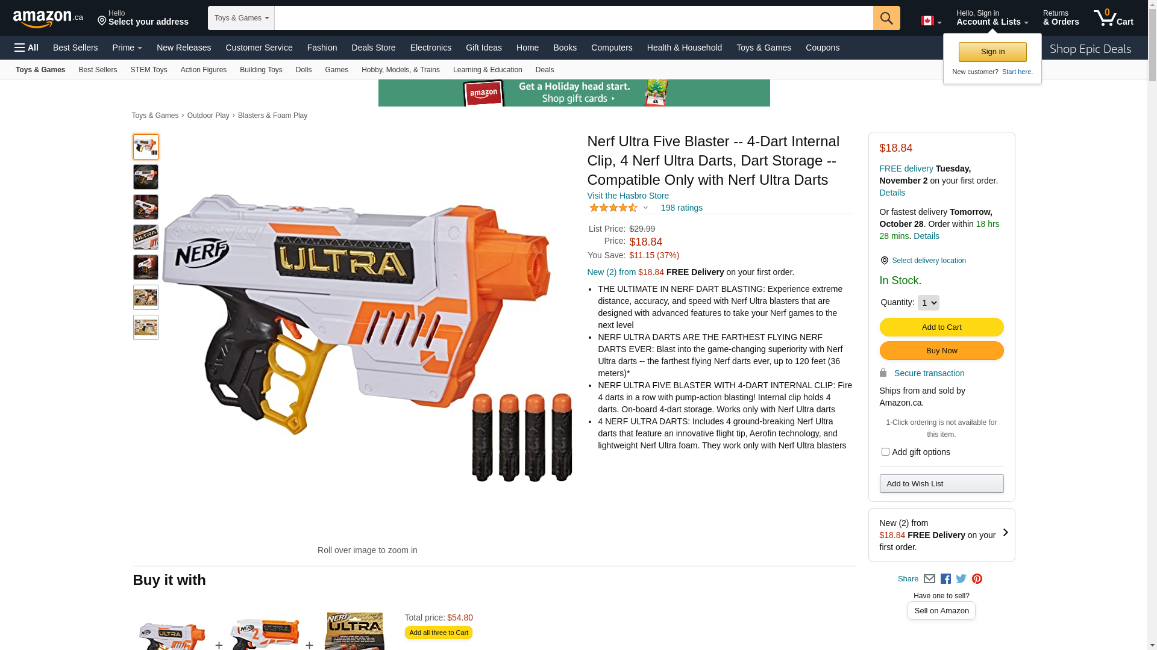
Task: Click the Add to Wish List button
Action: point(941,483)
